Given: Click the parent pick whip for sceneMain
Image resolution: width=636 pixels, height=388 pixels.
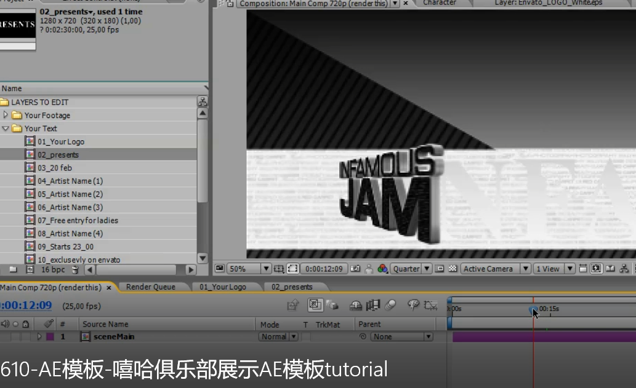Looking at the screenshot, I should (363, 336).
